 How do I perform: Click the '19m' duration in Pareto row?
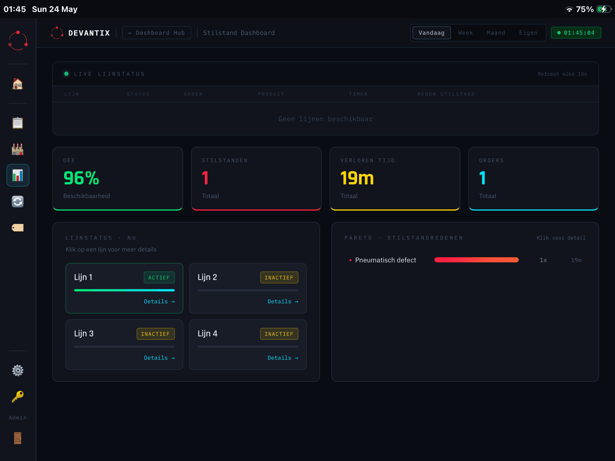click(x=576, y=260)
